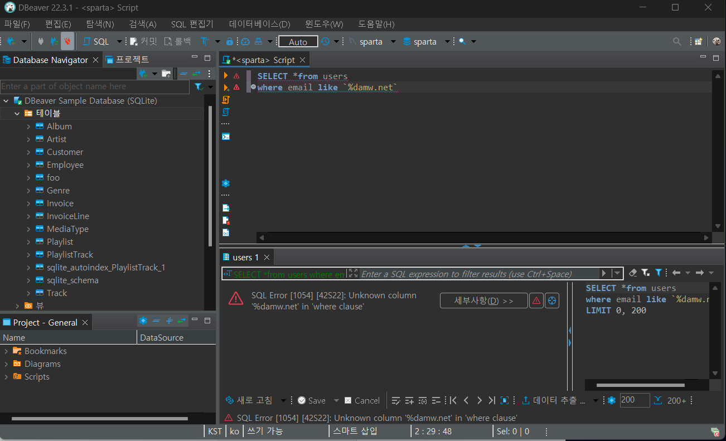This screenshot has height=441, width=726.
Task: Expand the Bookmarks folder in Project panel
Action: click(6, 351)
